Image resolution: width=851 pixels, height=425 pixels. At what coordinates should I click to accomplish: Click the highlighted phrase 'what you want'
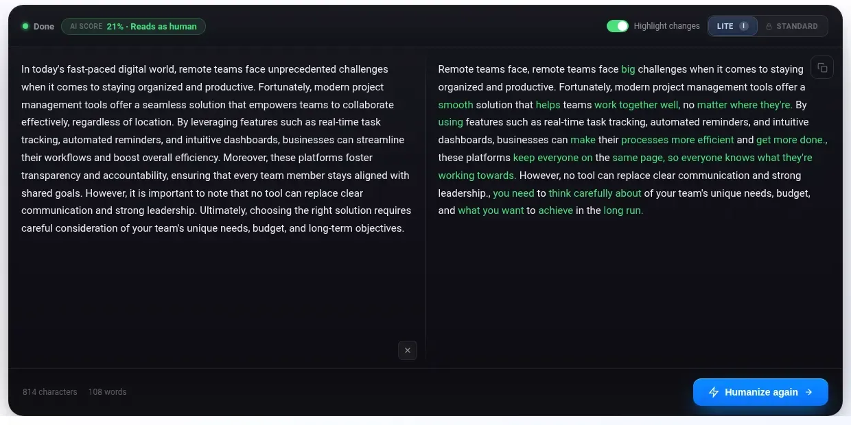point(491,210)
